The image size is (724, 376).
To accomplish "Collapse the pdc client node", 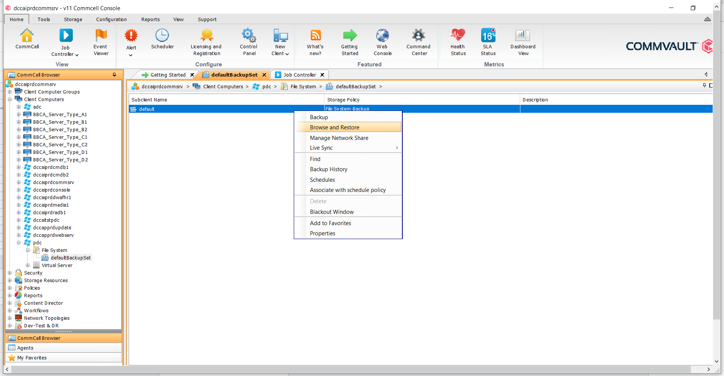I will [19, 242].
